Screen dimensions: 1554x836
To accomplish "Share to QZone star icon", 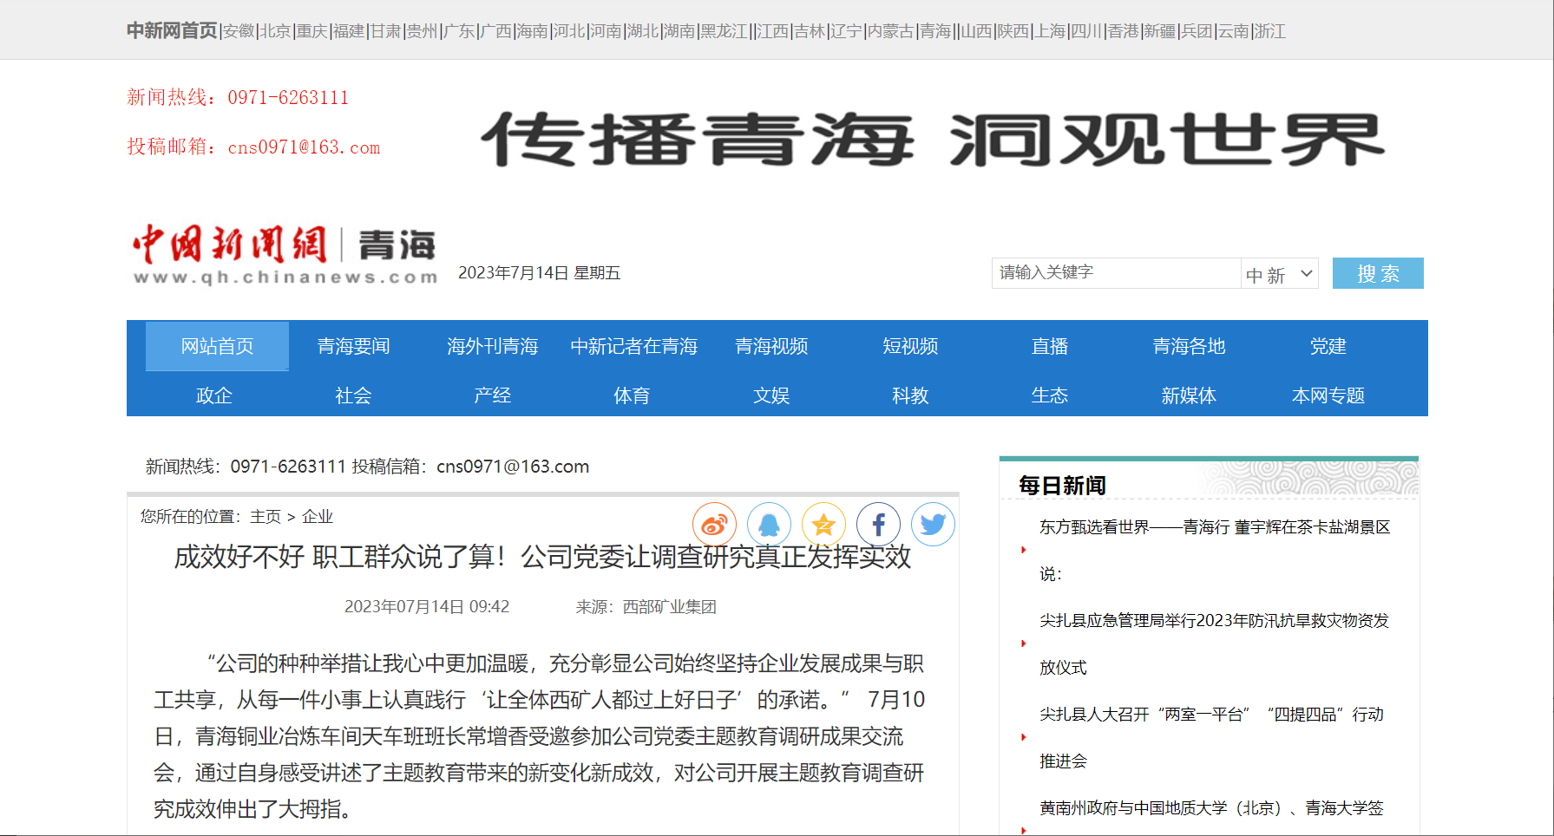I will tap(823, 525).
